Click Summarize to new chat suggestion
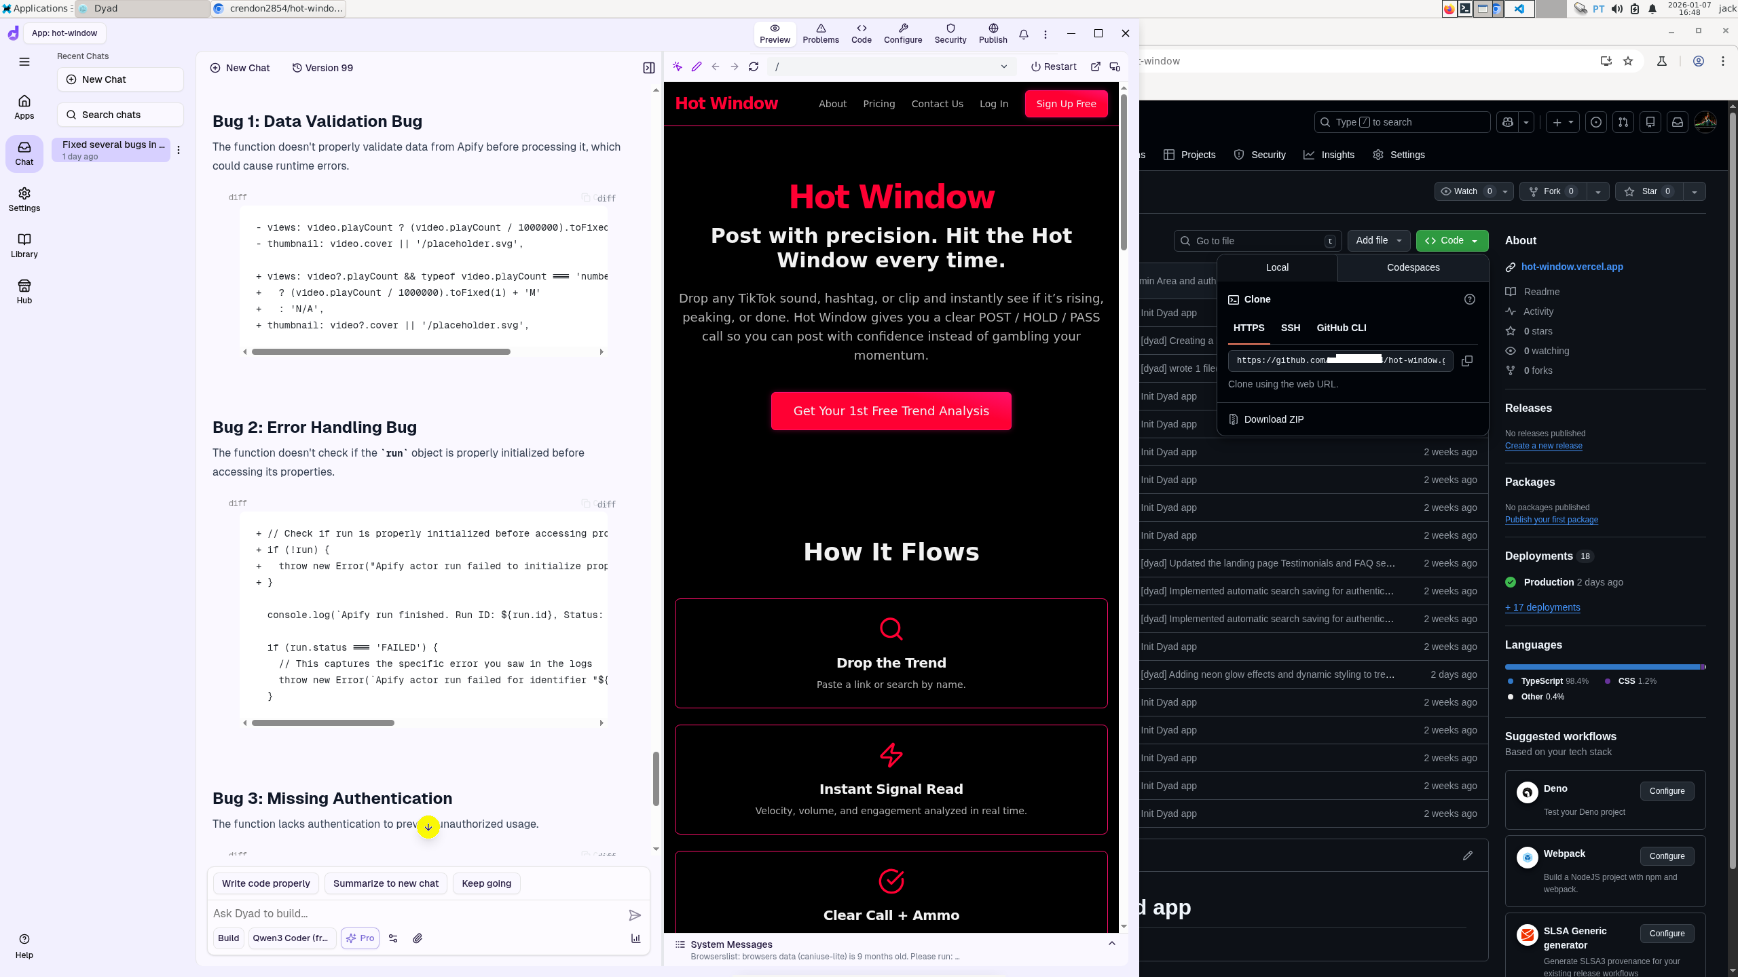1738x977 pixels. point(386,883)
